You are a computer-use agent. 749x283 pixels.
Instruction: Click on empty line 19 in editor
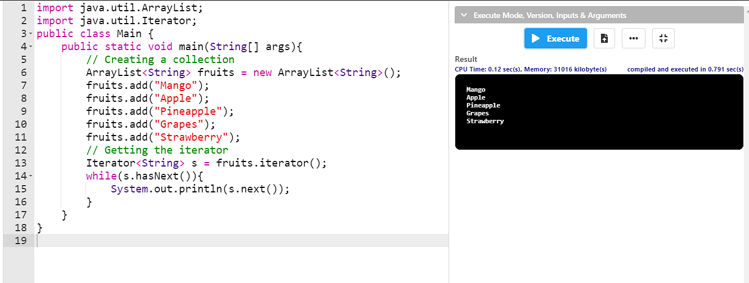click(x=225, y=241)
